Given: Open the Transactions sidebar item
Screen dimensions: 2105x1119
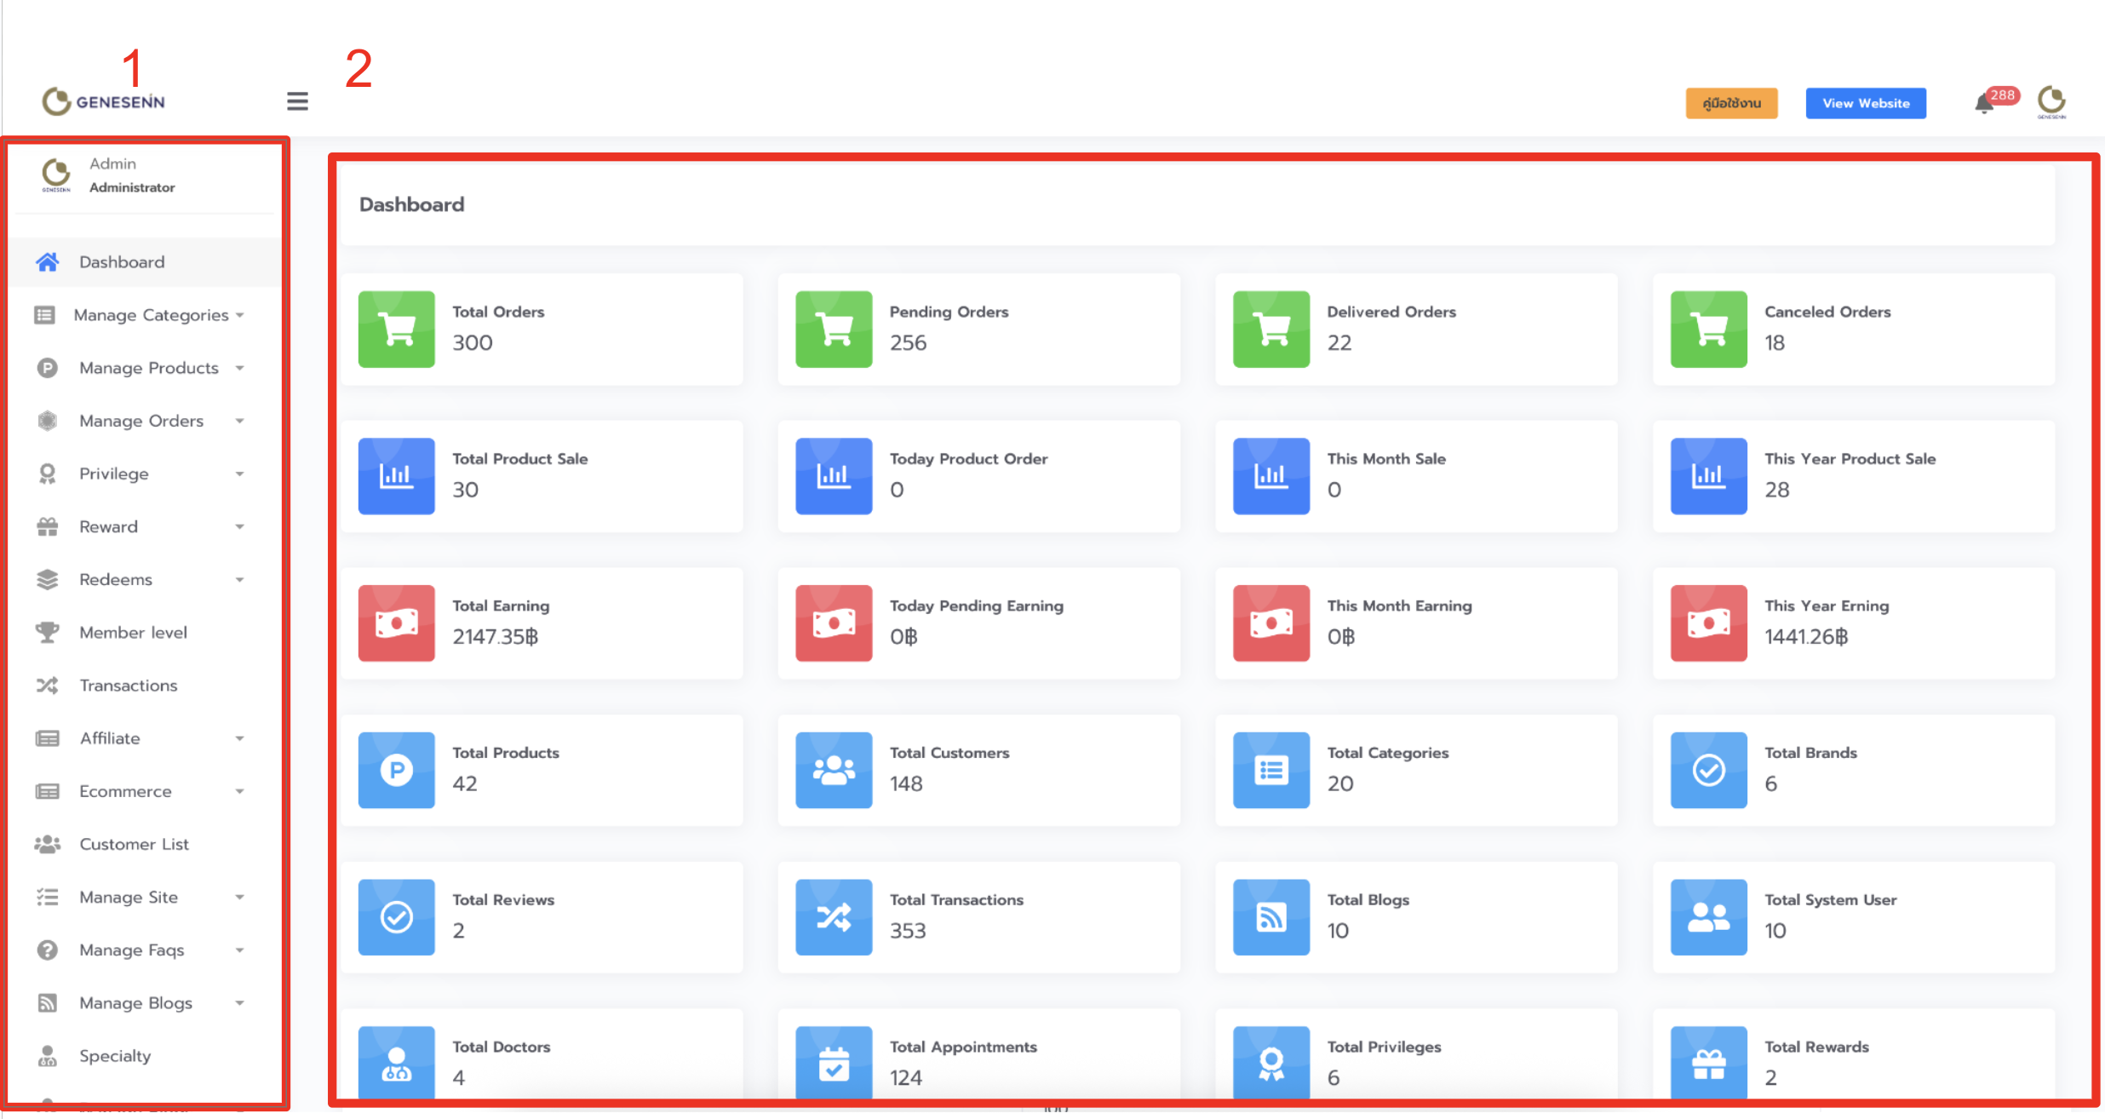Looking at the screenshot, I should pyautogui.click(x=128, y=686).
